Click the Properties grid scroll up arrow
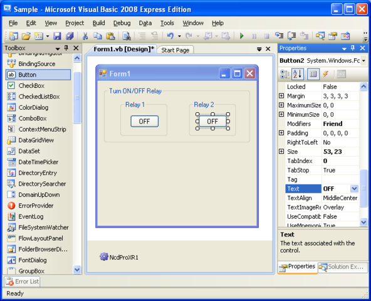The image size is (371, 301). click(x=363, y=86)
